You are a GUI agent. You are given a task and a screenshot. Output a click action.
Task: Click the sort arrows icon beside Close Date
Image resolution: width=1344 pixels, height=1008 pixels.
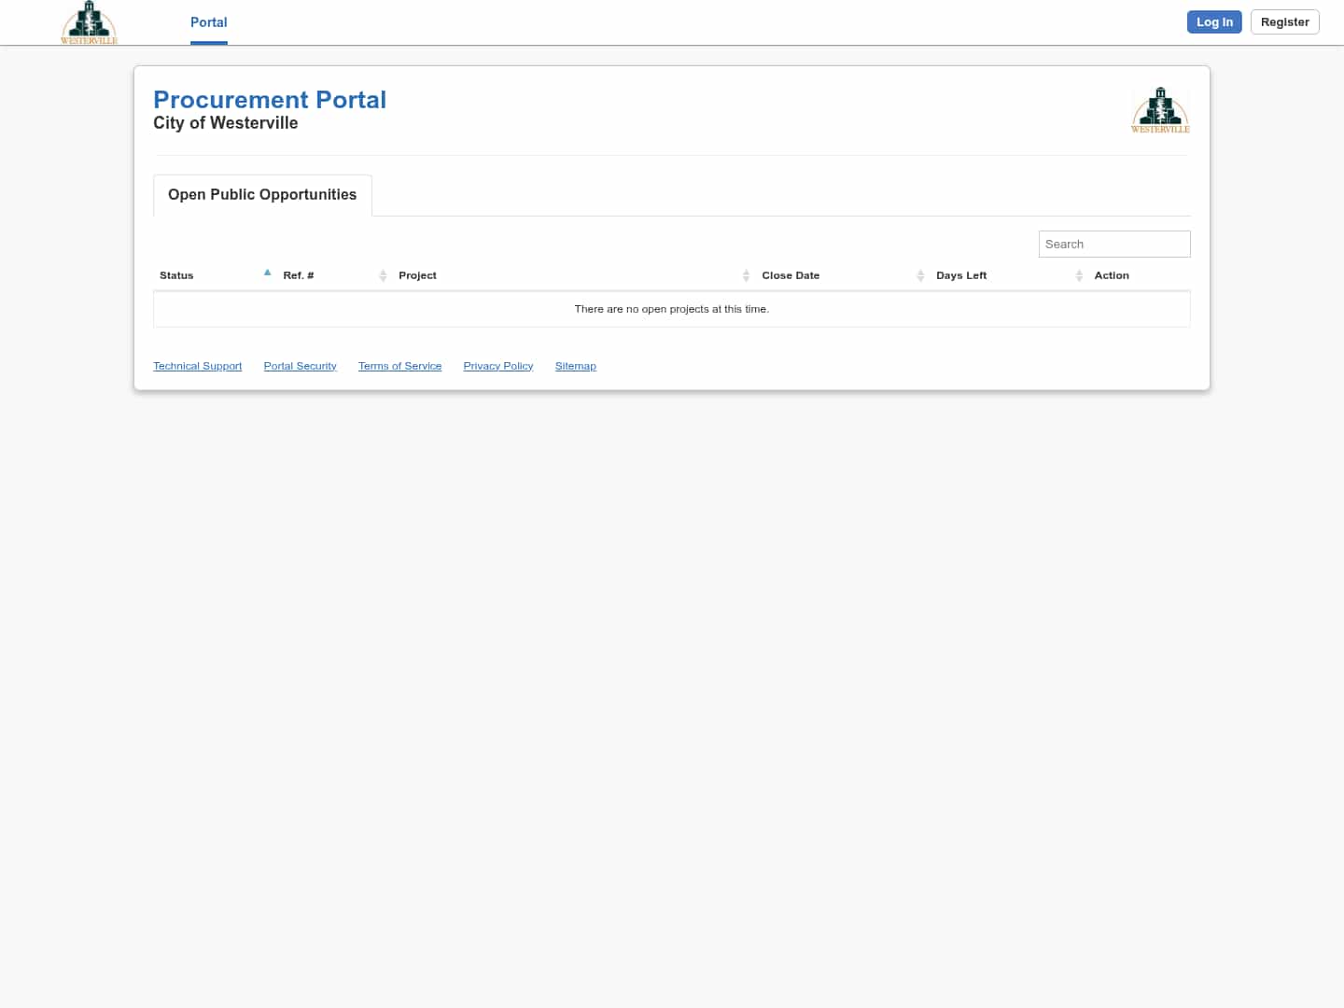click(x=920, y=275)
